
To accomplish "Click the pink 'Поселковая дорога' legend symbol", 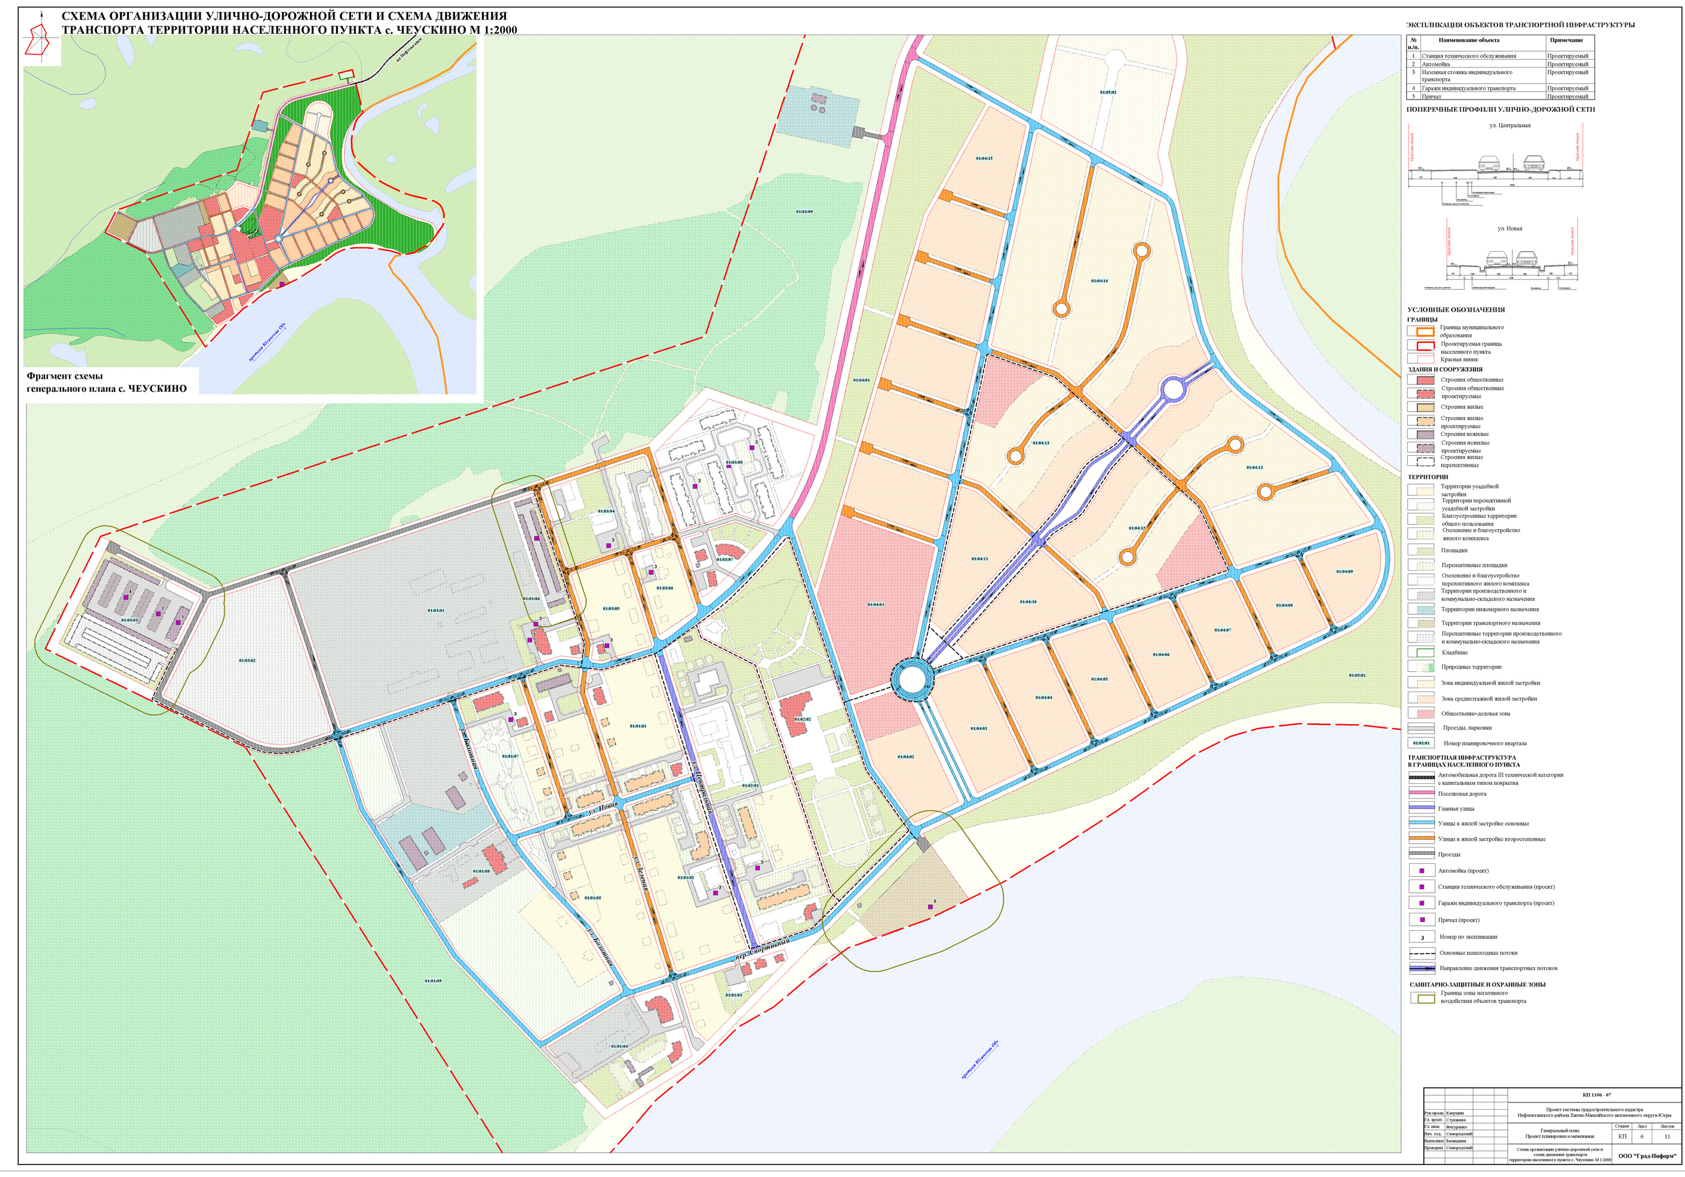I will 1421,793.
